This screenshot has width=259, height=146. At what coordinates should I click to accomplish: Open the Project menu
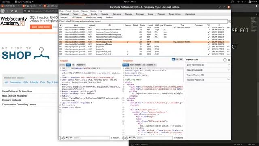point(68,11)
